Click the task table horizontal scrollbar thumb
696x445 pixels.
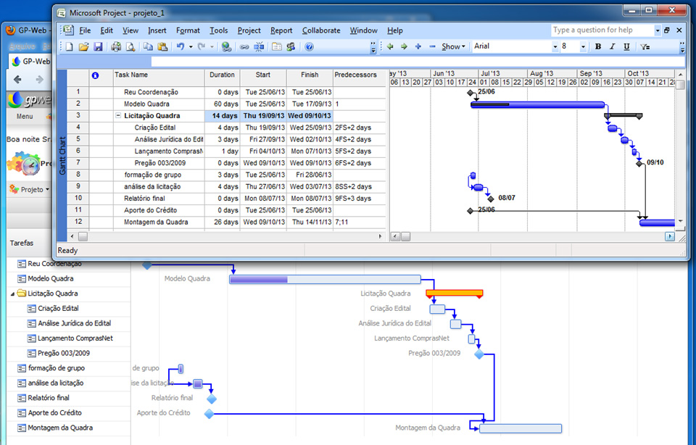point(83,236)
